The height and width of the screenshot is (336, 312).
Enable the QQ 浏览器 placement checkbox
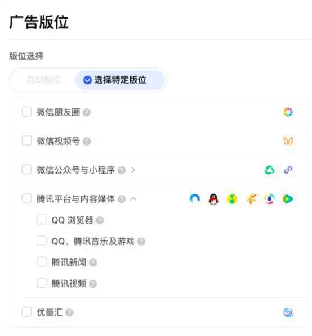[x=42, y=220]
